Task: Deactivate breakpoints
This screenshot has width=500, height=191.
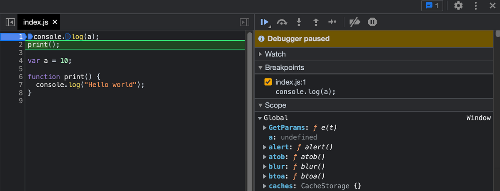Action: pos(355,22)
